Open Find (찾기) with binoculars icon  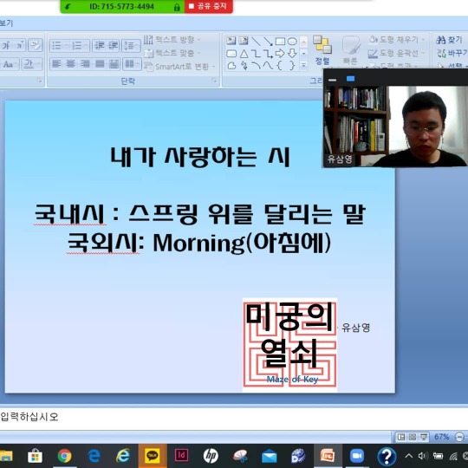point(449,40)
